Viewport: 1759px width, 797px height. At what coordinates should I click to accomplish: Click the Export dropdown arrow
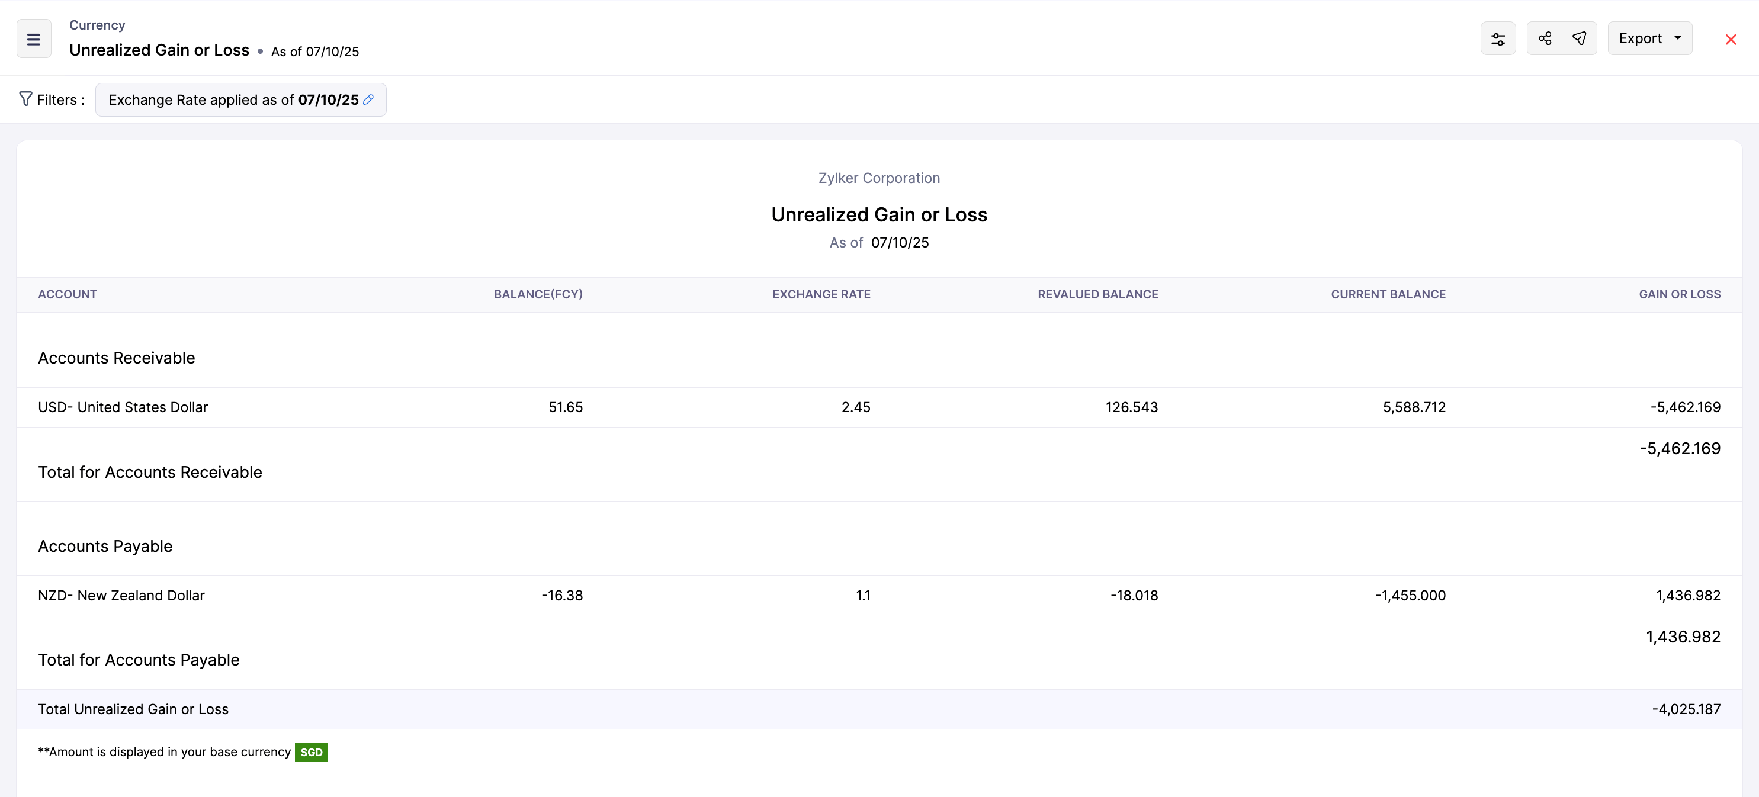click(x=1678, y=38)
